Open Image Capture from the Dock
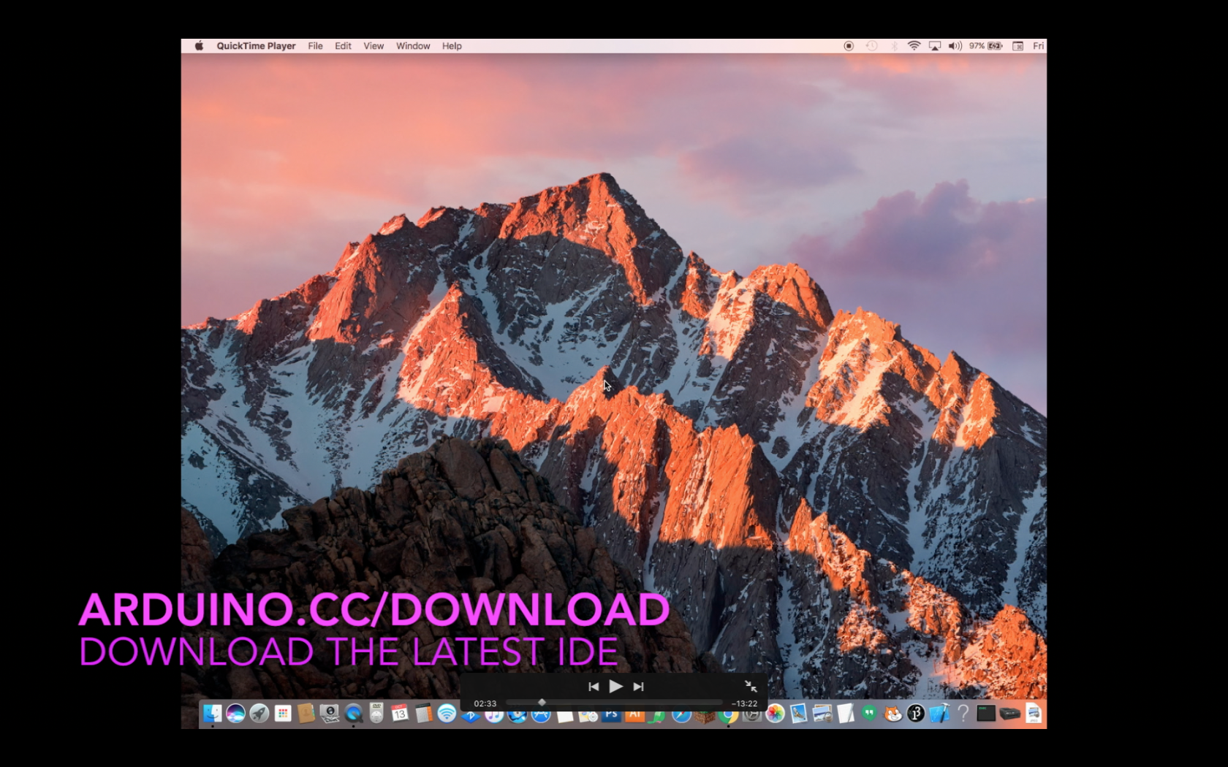Viewport: 1228px width, 767px height. tap(330, 714)
